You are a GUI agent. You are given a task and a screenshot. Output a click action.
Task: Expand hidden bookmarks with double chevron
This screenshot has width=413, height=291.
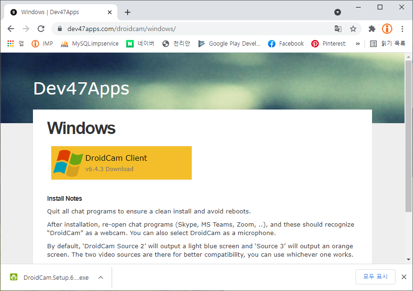(x=357, y=44)
